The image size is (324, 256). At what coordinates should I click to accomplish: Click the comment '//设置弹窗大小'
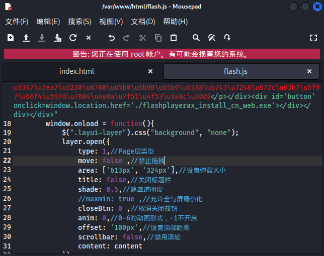202,171
